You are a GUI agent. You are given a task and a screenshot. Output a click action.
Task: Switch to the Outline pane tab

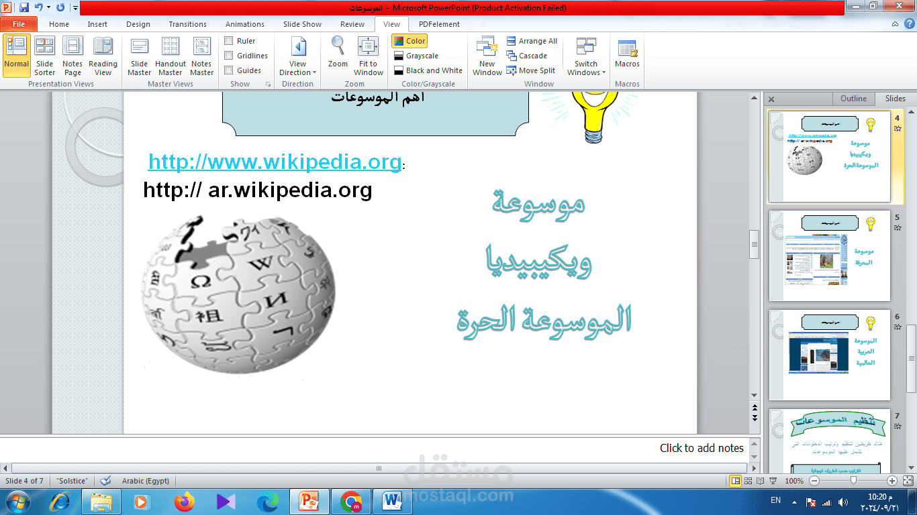pos(853,99)
